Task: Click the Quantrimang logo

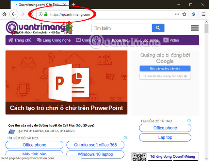Action: coord(39,28)
